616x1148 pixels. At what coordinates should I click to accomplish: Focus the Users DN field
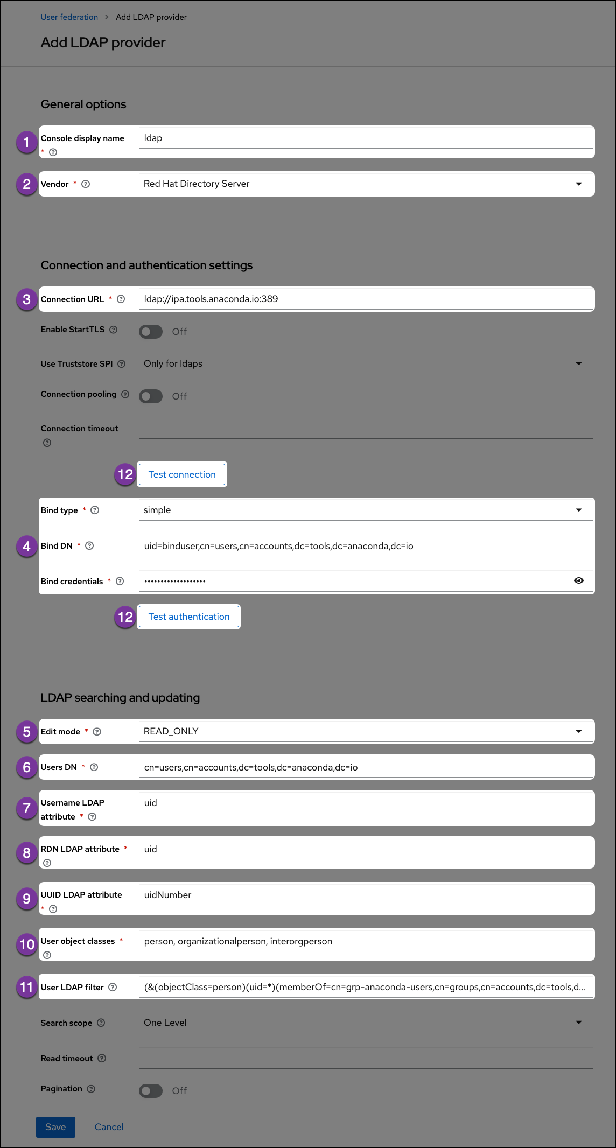[366, 767]
